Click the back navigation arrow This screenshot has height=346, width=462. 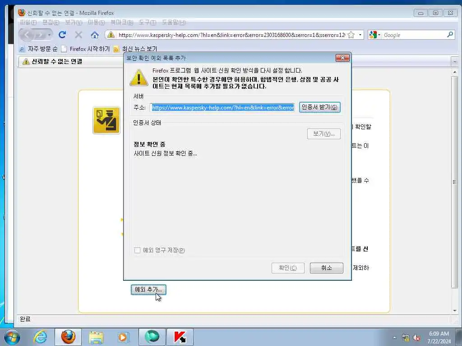click(27, 35)
